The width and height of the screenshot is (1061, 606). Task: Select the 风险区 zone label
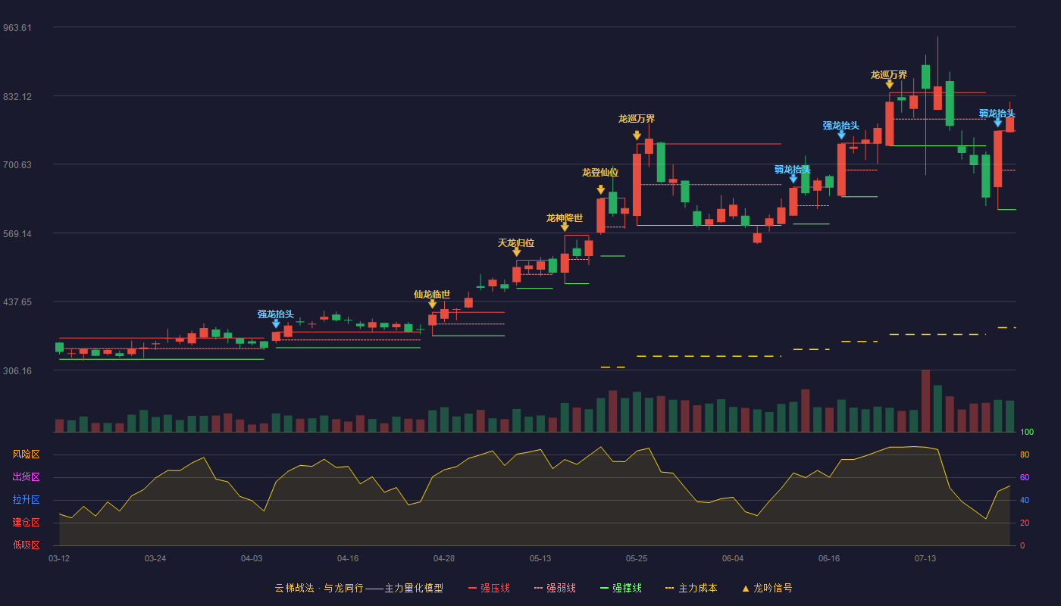26,454
